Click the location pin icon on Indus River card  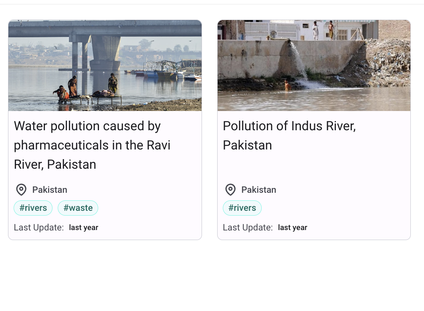tap(230, 190)
